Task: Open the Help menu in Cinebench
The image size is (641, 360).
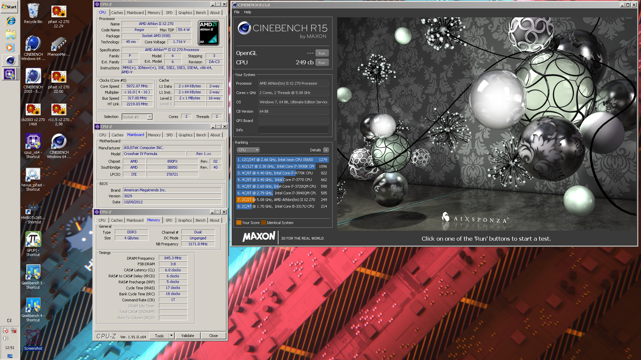Action: coord(247,12)
